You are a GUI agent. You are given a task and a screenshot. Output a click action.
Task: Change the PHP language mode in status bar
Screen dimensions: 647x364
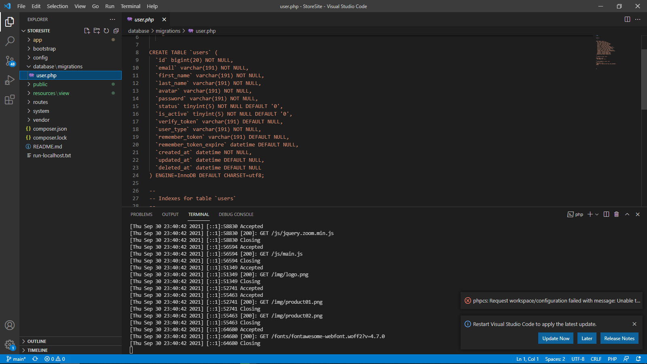pyautogui.click(x=612, y=359)
